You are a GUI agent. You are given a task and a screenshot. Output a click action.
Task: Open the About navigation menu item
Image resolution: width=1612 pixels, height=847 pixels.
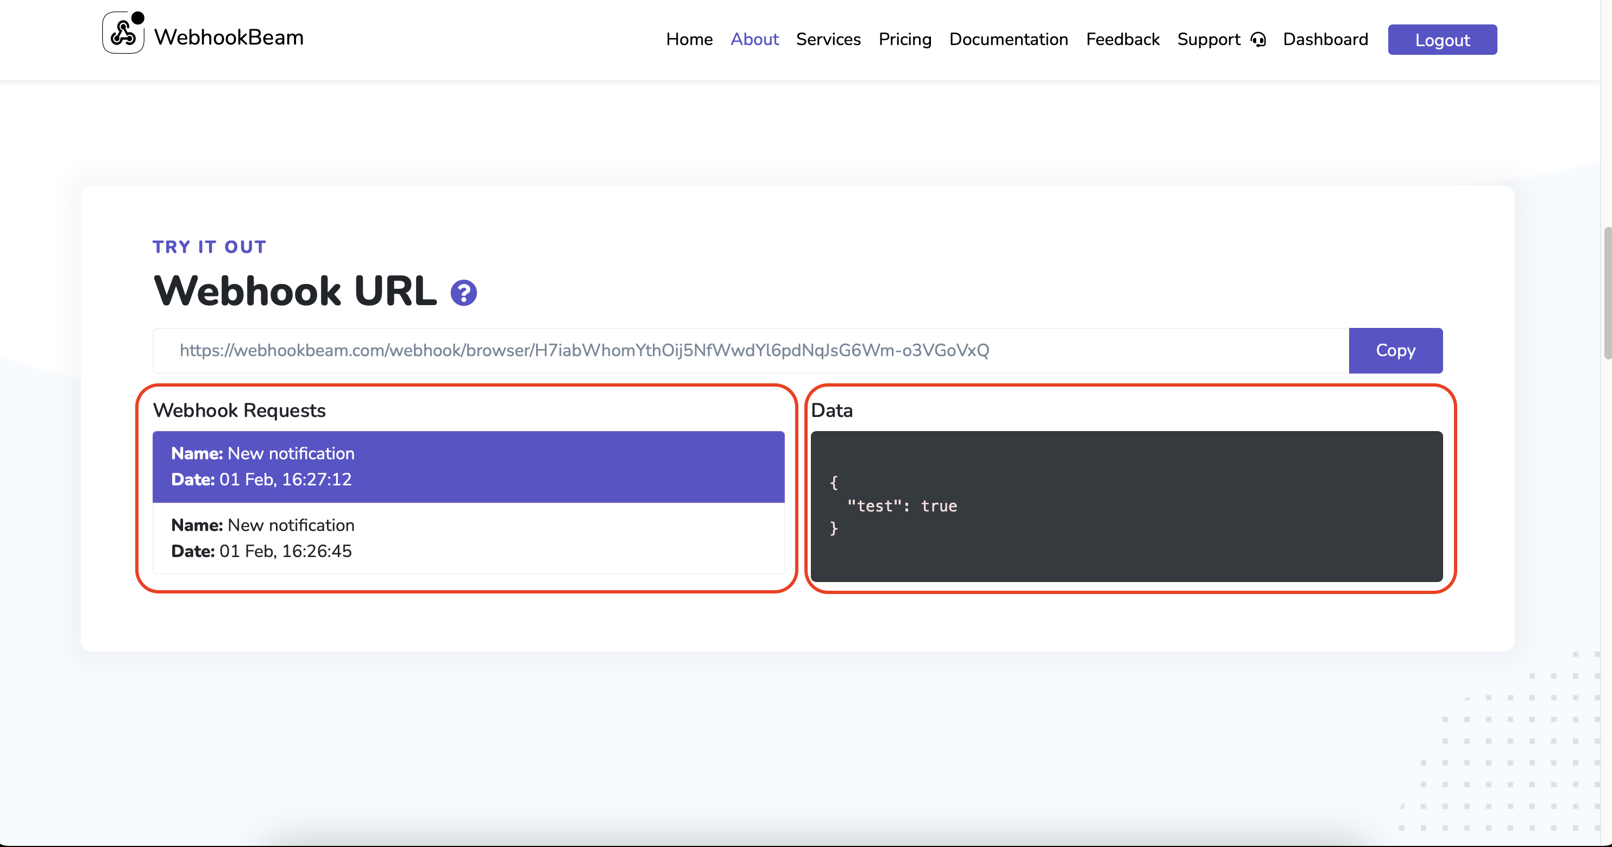754,40
